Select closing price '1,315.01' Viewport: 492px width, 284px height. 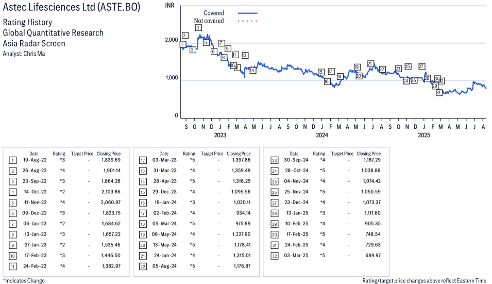(x=242, y=256)
